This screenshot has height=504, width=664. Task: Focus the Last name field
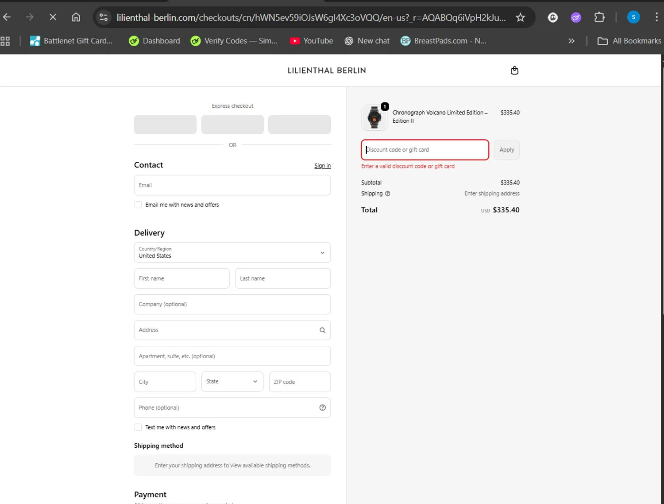(283, 278)
